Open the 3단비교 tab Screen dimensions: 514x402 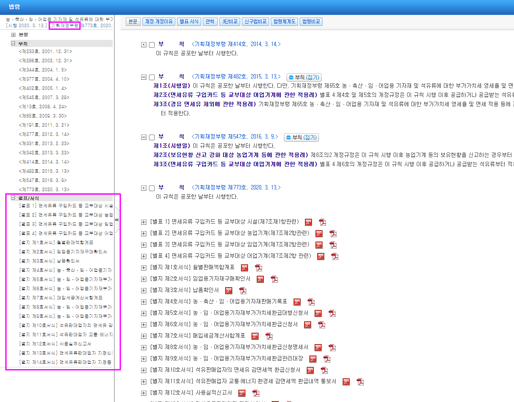[230, 21]
